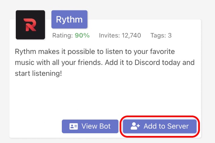This screenshot has width=215, height=143.
Task: Click the green 90% rating value
Action: 82,35
